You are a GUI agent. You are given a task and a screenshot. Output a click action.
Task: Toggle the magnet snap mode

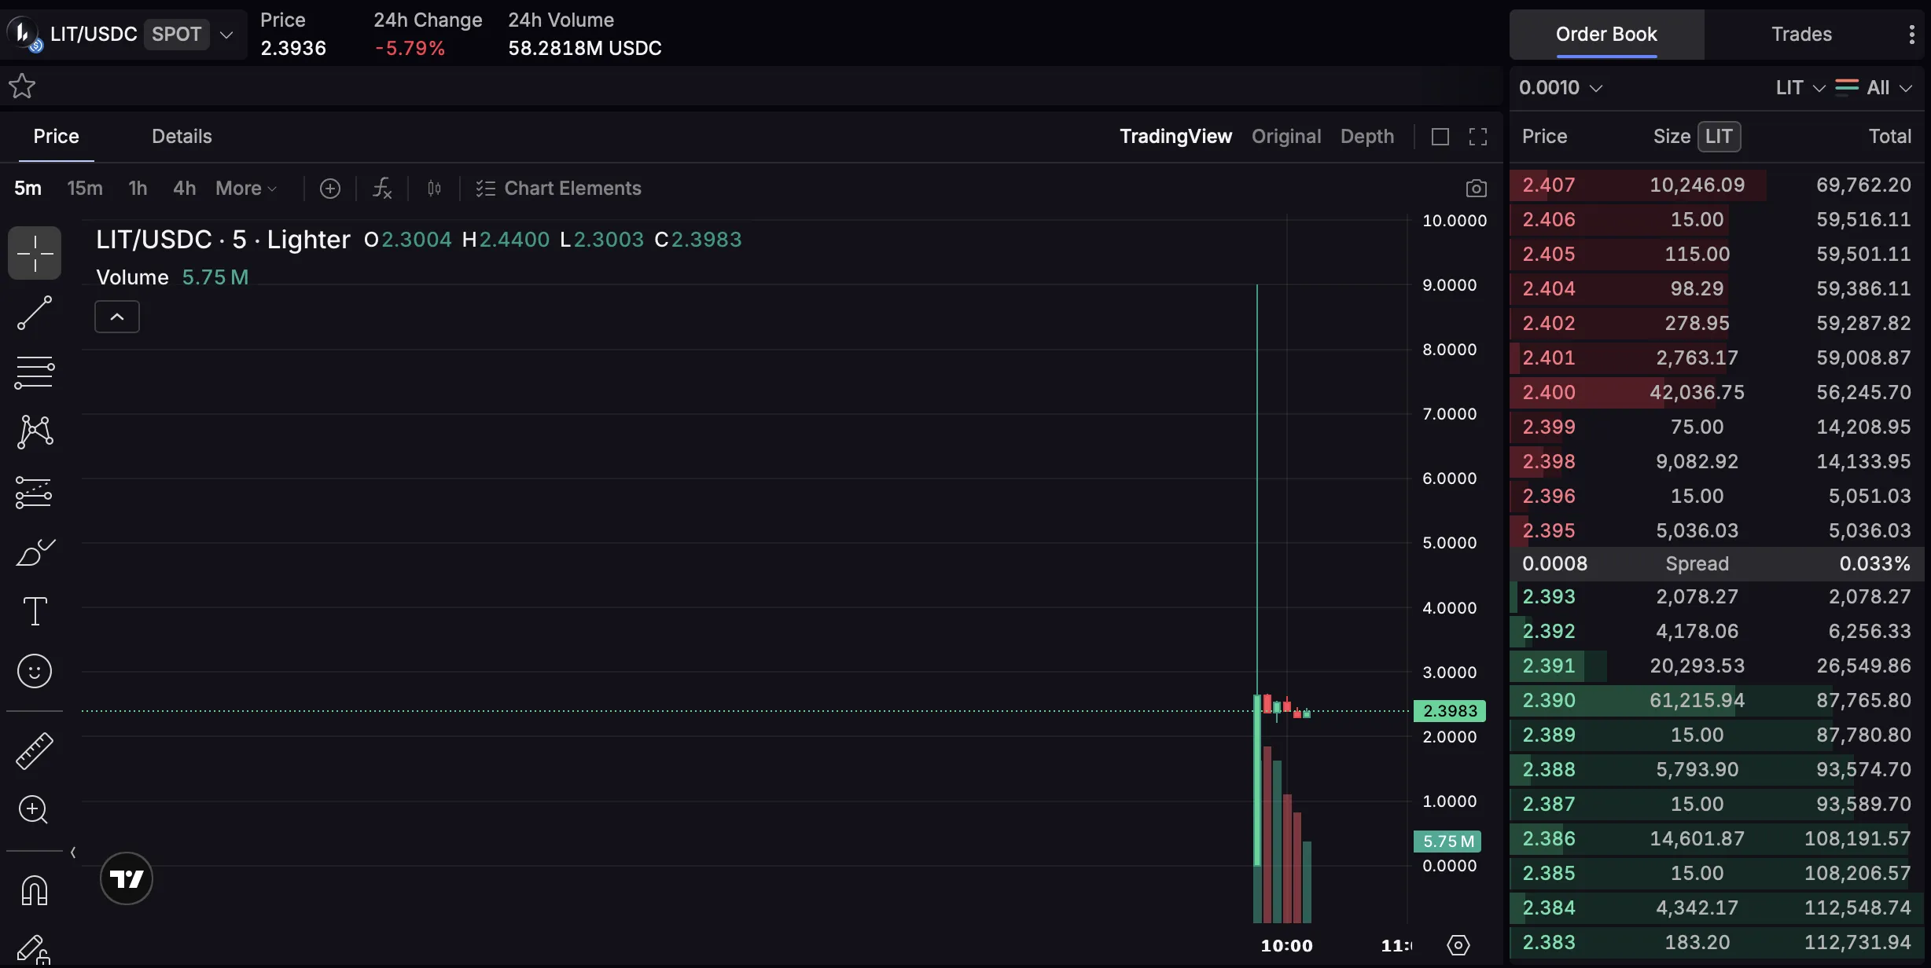click(35, 890)
